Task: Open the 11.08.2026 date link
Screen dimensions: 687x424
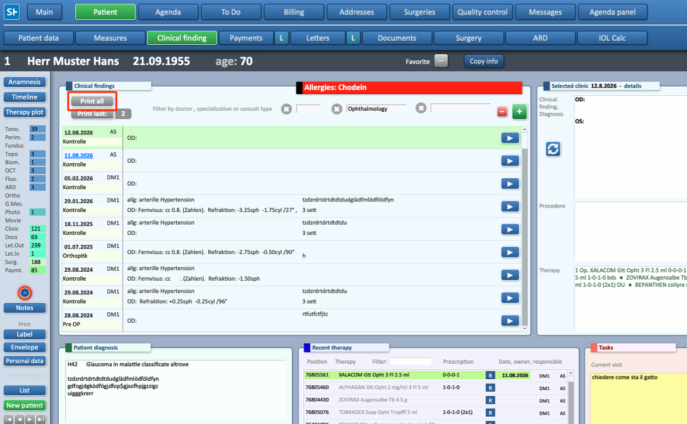Action: click(x=79, y=156)
